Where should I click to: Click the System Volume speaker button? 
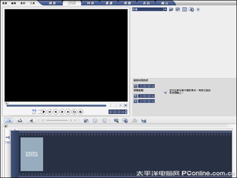click(x=81, y=112)
